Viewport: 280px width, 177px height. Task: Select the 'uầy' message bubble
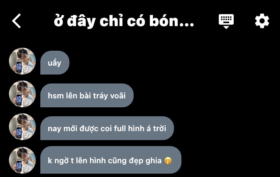(55, 63)
